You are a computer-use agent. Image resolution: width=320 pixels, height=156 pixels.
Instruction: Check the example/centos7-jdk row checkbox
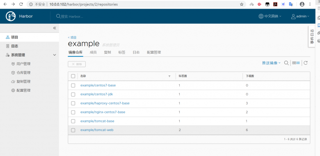click(x=73, y=94)
